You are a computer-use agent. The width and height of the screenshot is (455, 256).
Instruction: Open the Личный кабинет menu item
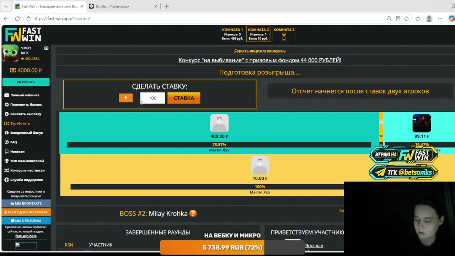pyautogui.click(x=25, y=95)
